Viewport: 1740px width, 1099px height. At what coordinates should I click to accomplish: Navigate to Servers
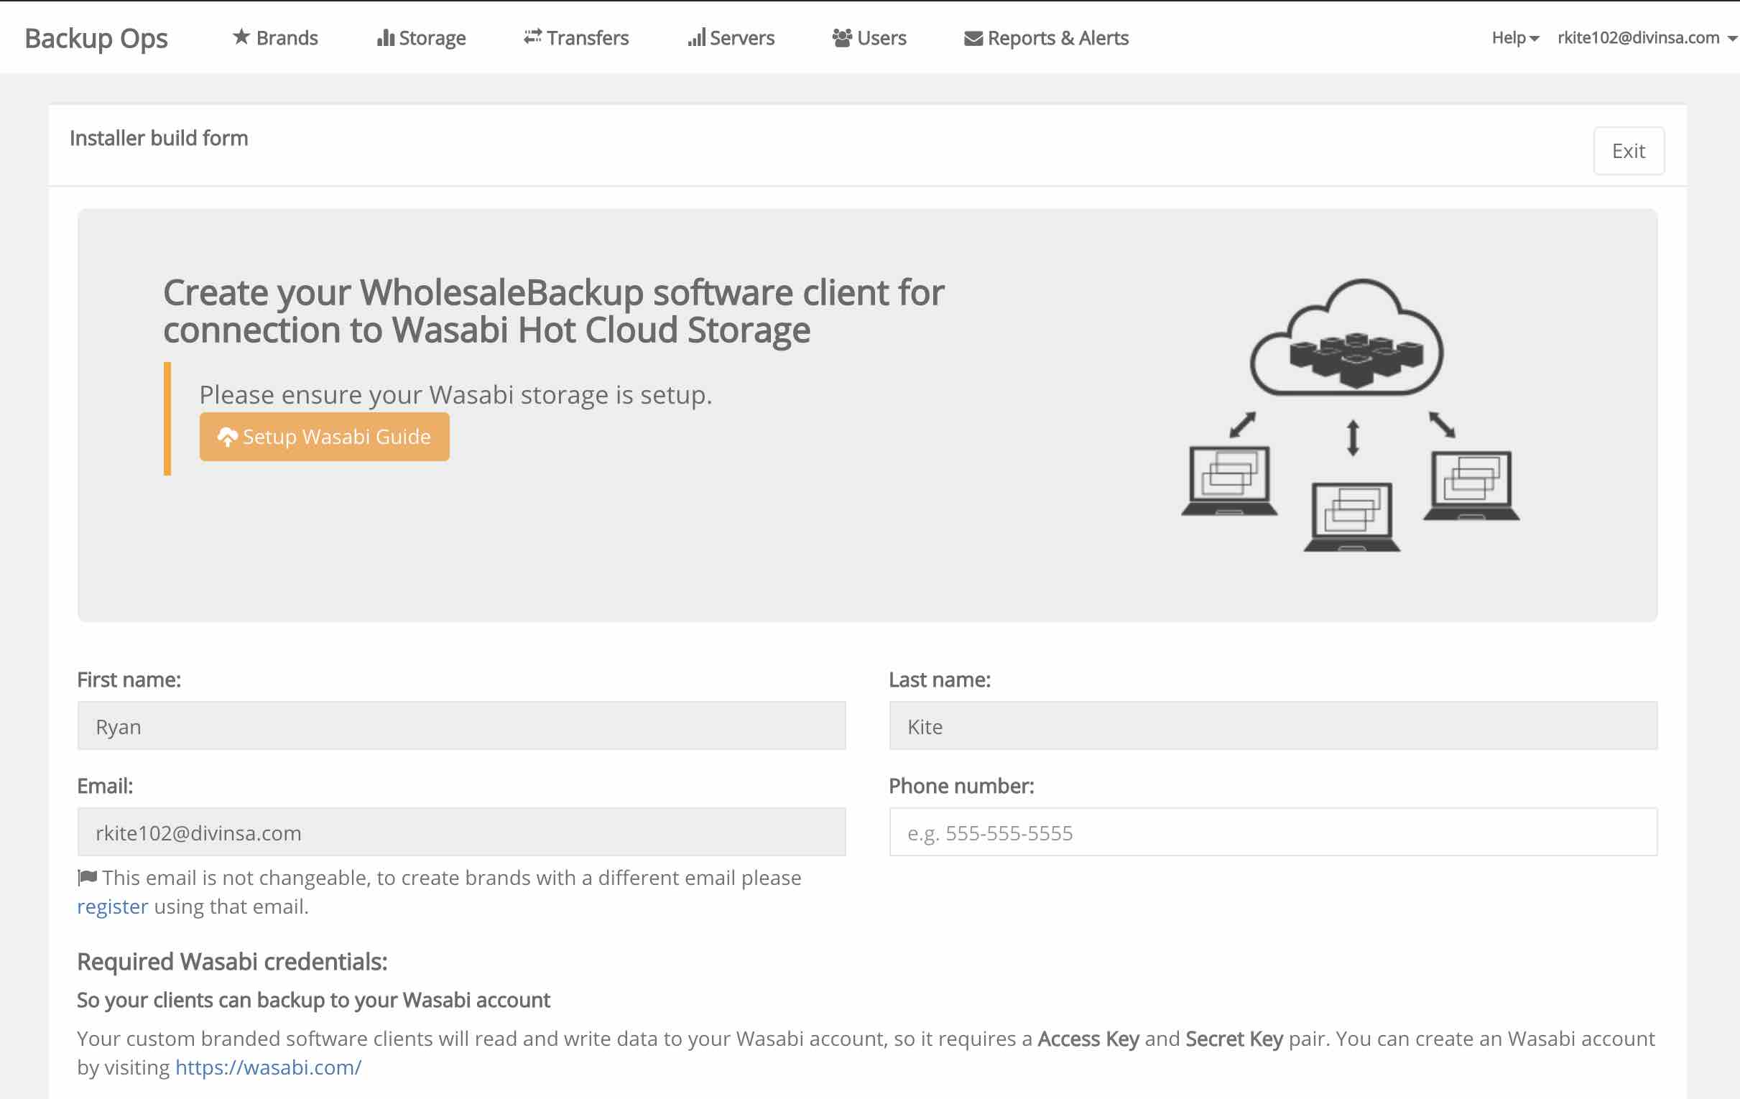coord(731,37)
